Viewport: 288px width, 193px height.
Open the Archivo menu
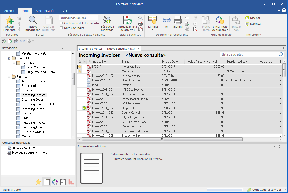(9, 11)
